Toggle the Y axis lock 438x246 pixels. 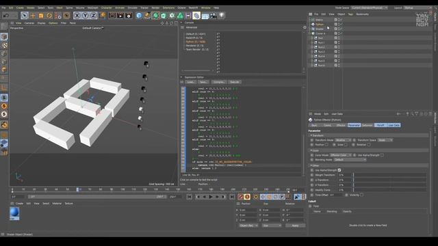click(86, 16)
